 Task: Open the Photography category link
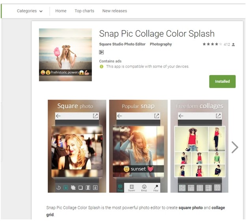pyautogui.click(x=161, y=44)
